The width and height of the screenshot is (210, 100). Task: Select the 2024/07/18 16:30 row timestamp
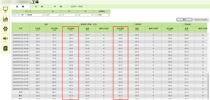click(20, 38)
